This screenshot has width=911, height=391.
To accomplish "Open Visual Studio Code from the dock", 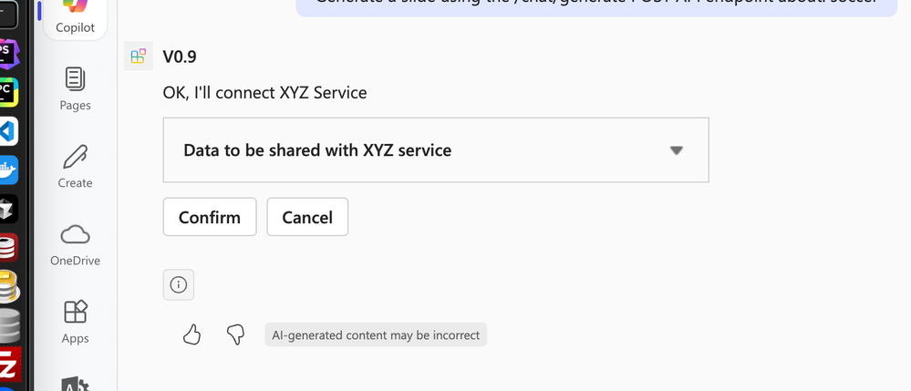I will (8, 130).
